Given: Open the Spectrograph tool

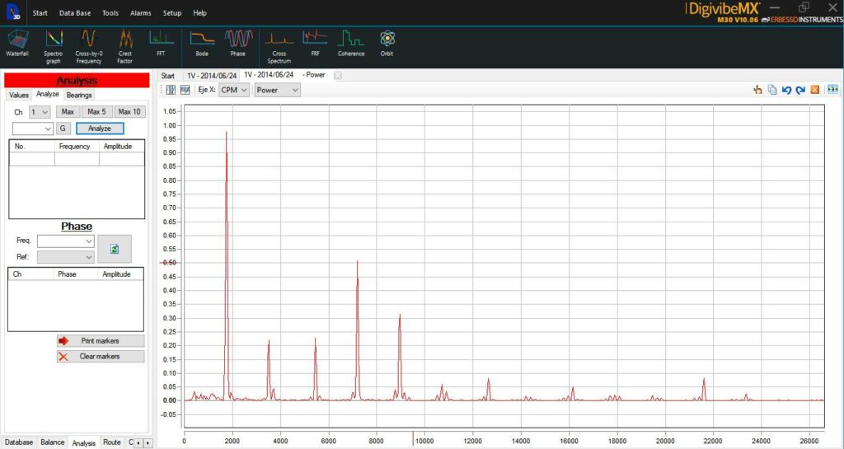Looking at the screenshot, I should coord(54,45).
